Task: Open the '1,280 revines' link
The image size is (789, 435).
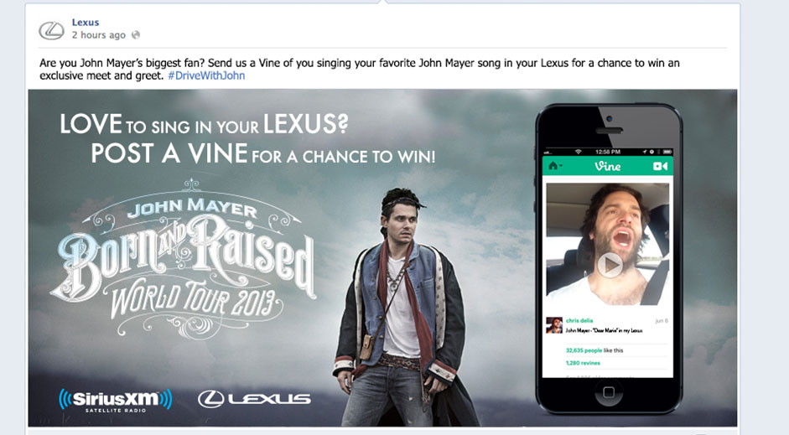Action: coord(583,363)
